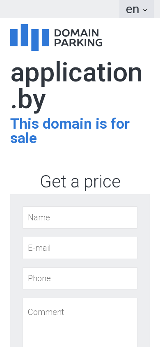Click the small chevron beside "en"
Viewport: 160px width, 347px height.
pyautogui.click(x=145, y=10)
